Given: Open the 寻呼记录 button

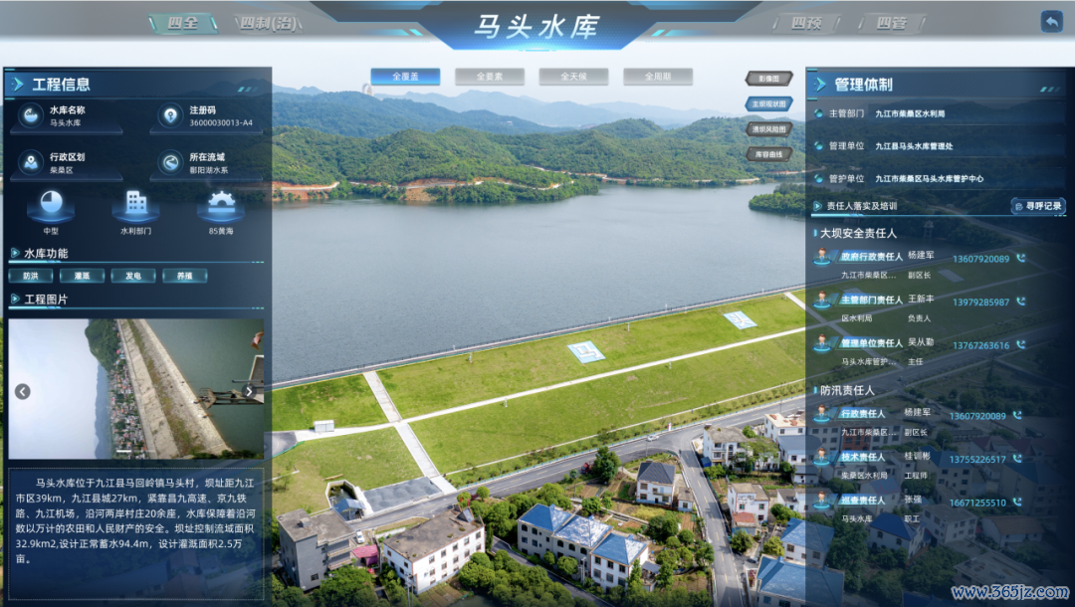Looking at the screenshot, I should (x=1038, y=206).
